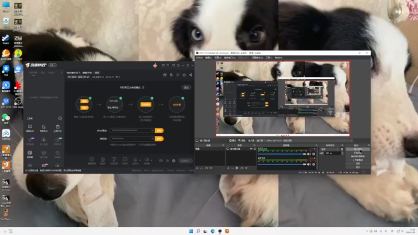
Task: Adjust first OBS mixer volume slider
Action: pyautogui.click(x=282, y=154)
